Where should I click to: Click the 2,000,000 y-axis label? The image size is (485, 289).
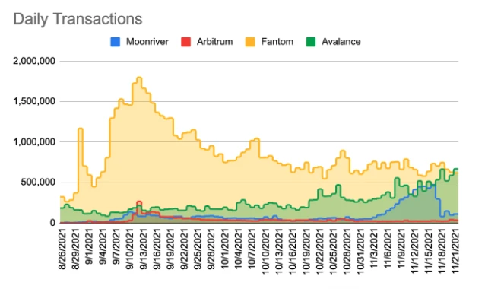[34, 61]
